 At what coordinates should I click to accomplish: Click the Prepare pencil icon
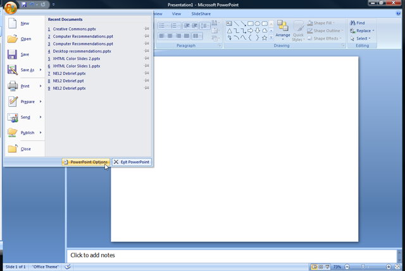[x=13, y=101]
